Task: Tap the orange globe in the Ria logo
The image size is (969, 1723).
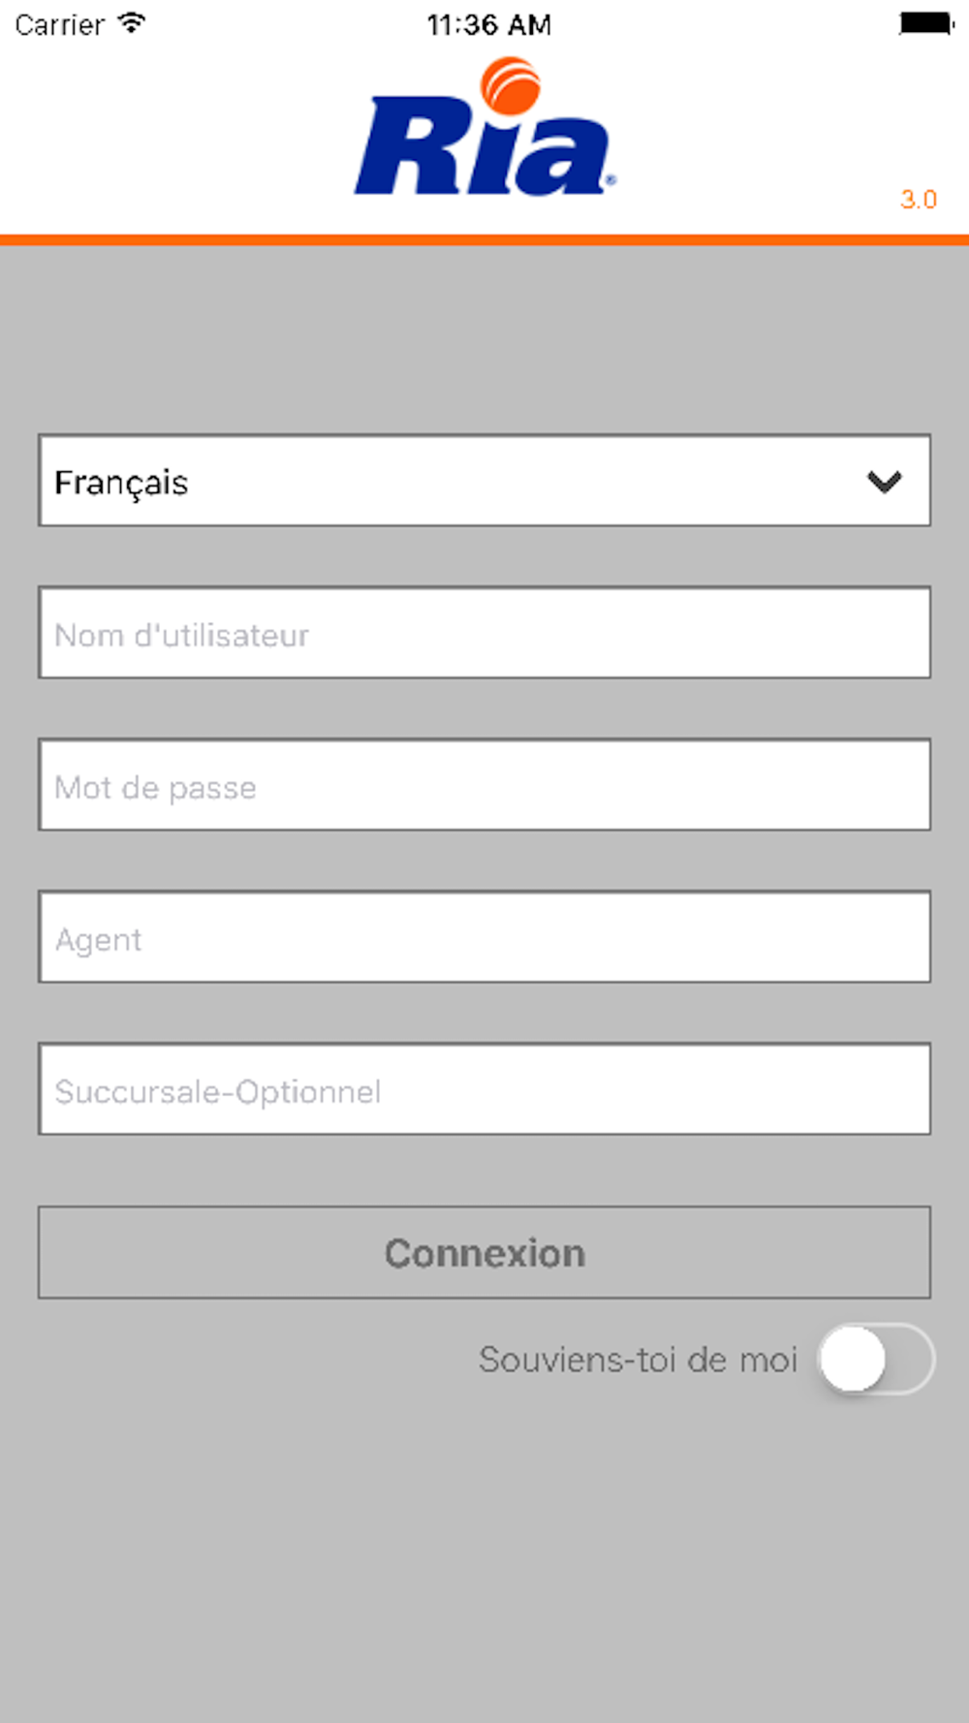Action: (x=511, y=84)
